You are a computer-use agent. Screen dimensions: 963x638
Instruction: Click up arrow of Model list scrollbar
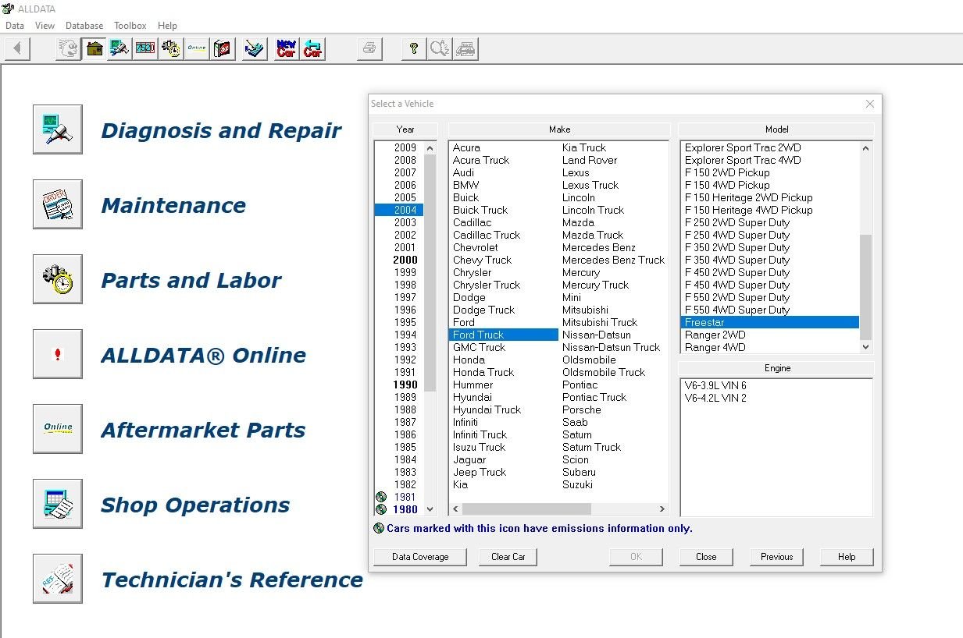click(865, 148)
